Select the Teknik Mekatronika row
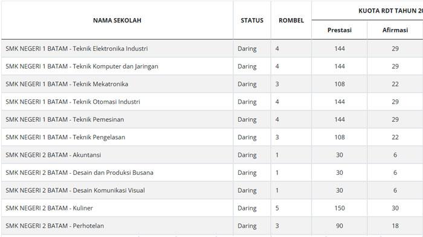 (x=212, y=84)
